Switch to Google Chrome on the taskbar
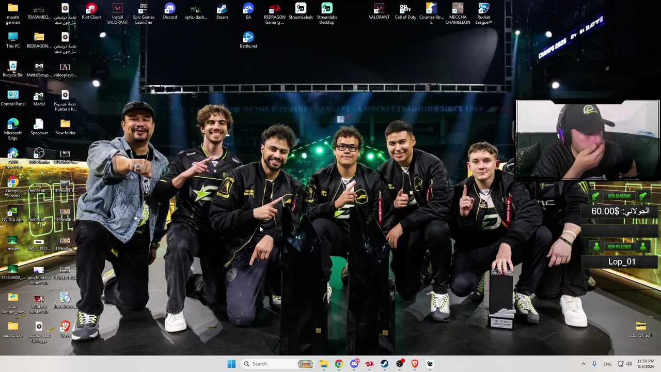This screenshot has width=661, height=372. pyautogui.click(x=339, y=364)
